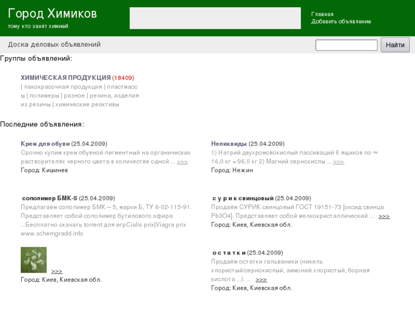
Task: Open сурик свинцовый listing title
Action: pos(243,198)
